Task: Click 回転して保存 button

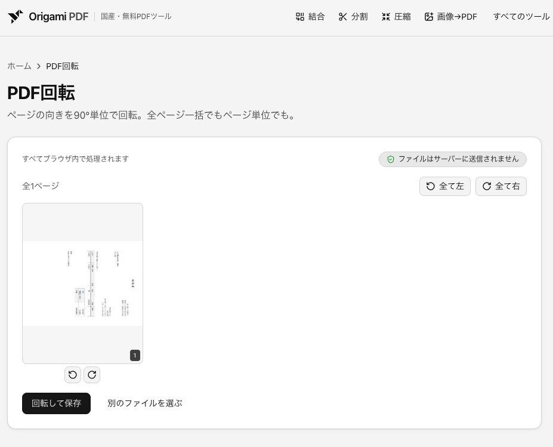Action: [x=56, y=403]
